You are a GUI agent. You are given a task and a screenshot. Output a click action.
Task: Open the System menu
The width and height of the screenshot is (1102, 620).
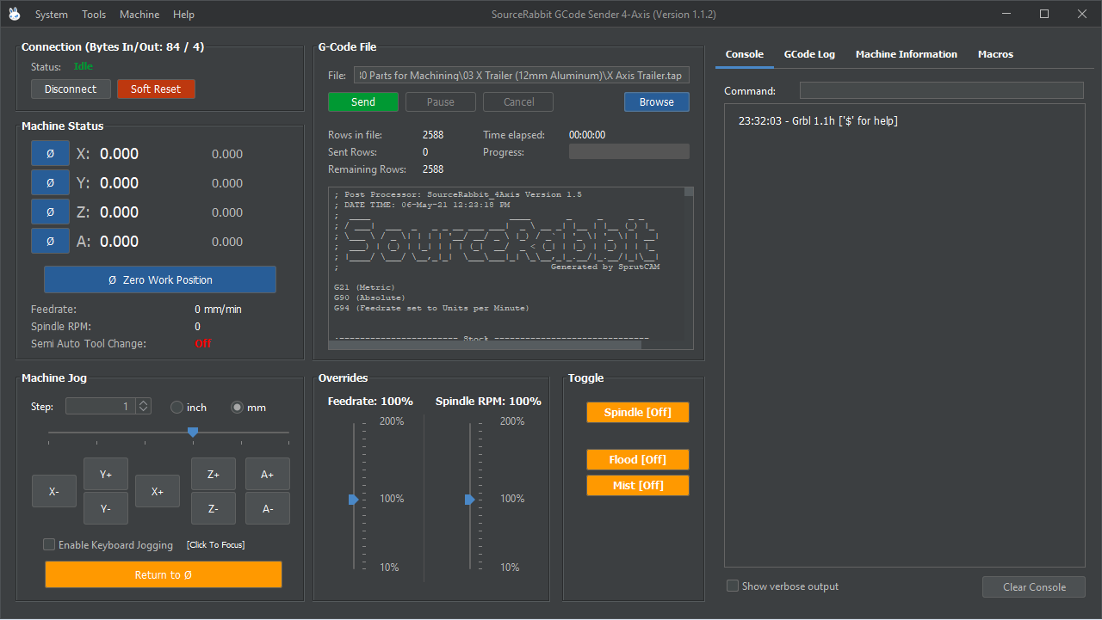[x=52, y=15]
